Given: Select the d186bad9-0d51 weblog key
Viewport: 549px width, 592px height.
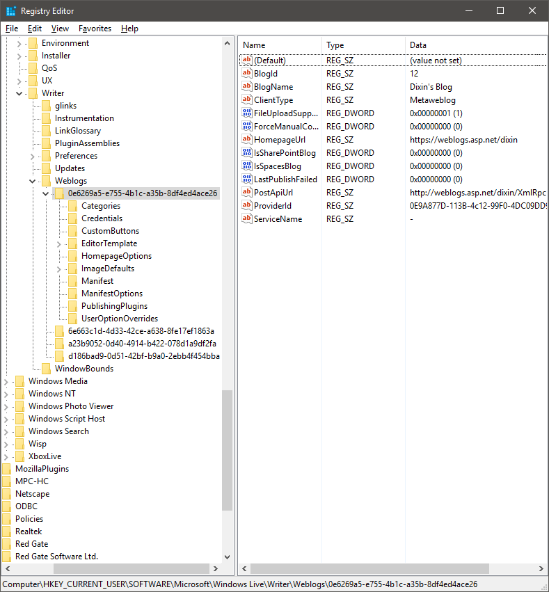Looking at the screenshot, I should (143, 356).
